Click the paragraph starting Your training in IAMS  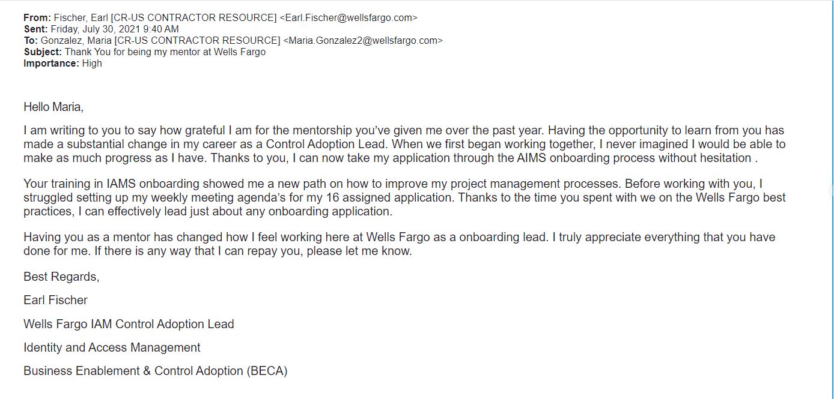pos(404,197)
